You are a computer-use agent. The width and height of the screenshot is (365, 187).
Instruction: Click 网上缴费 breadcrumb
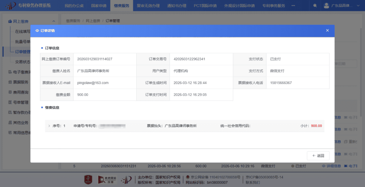93,21
